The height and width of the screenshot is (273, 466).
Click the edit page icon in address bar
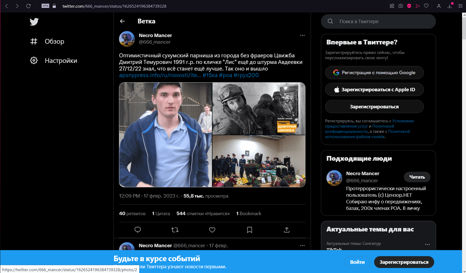(392, 6)
